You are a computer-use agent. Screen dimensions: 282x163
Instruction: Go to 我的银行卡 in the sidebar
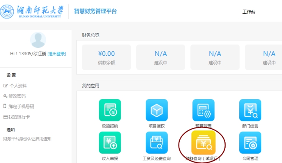coord(19,117)
